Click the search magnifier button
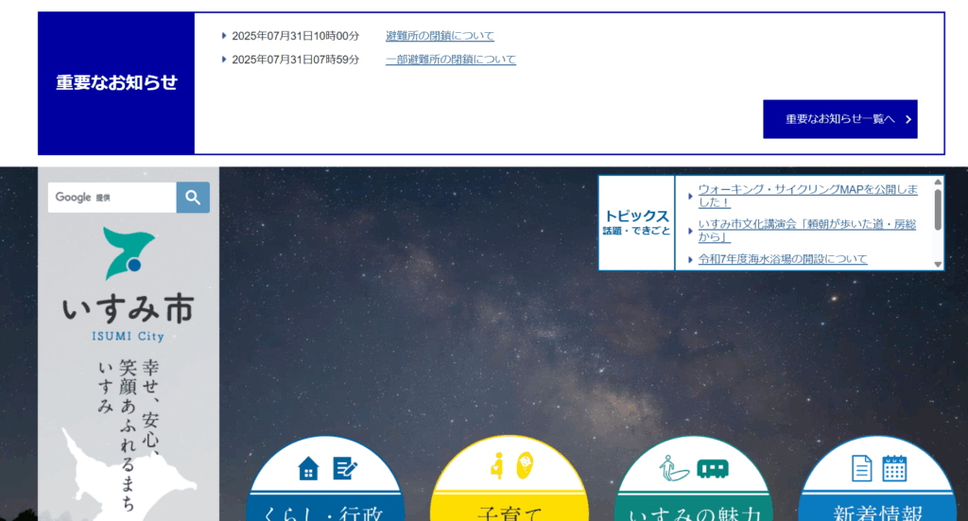This screenshot has height=521, width=968. tap(193, 198)
